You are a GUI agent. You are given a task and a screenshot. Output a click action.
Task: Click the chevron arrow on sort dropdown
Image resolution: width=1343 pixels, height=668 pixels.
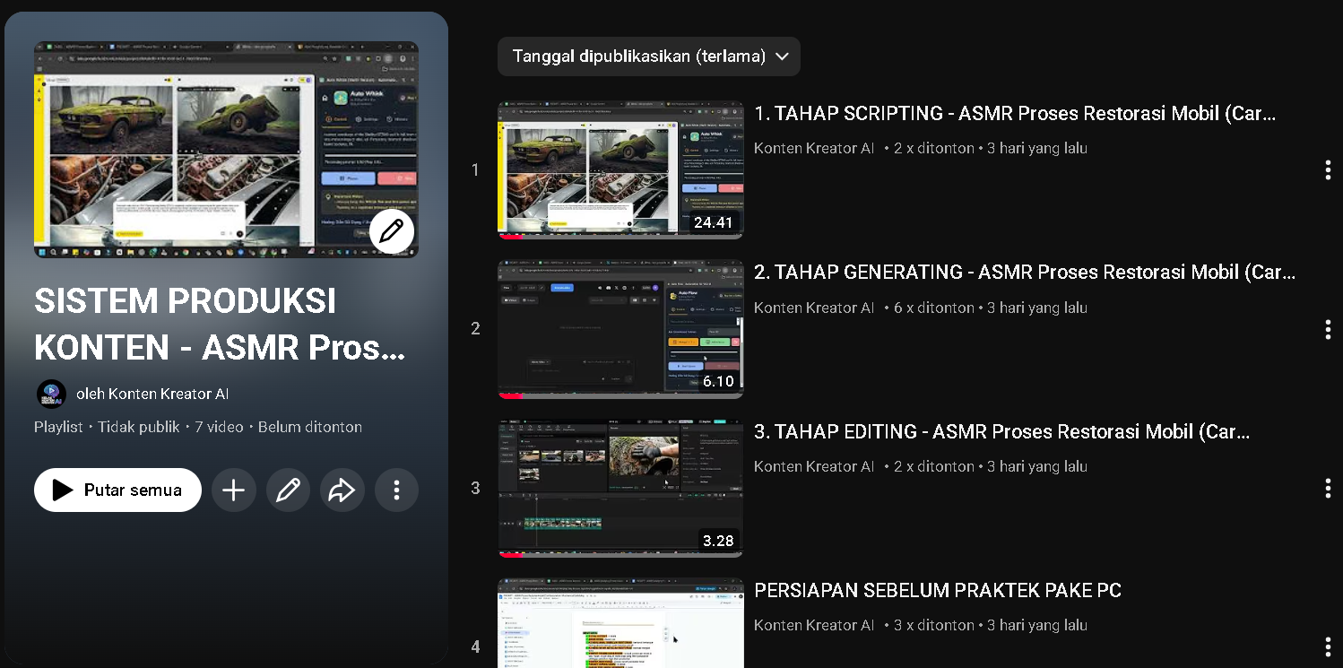click(782, 56)
